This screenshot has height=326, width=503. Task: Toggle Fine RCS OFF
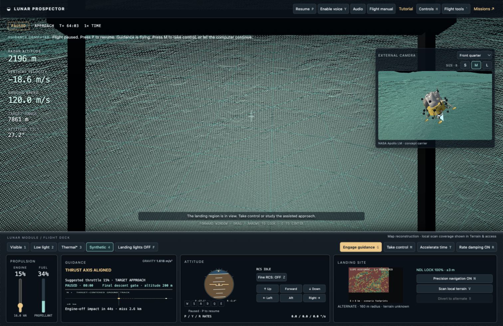(x=271, y=277)
